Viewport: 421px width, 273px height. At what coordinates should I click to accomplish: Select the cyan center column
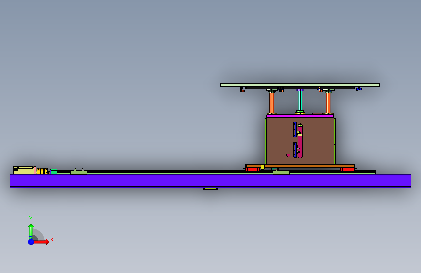point(300,101)
